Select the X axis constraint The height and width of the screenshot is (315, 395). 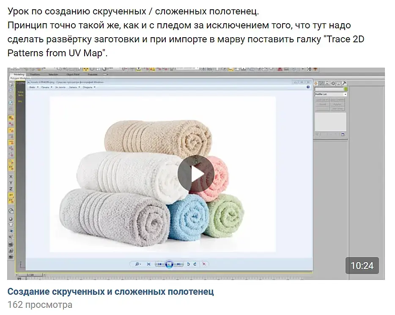(x=11, y=177)
